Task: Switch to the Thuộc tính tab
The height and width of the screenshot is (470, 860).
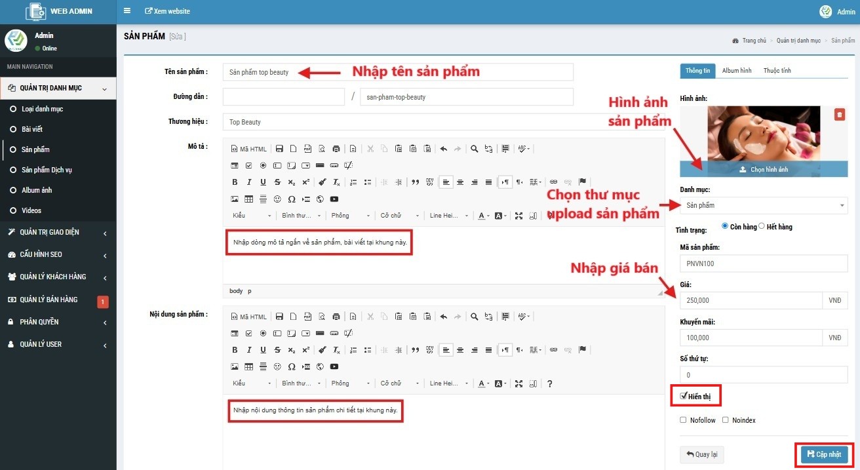Action: (777, 71)
